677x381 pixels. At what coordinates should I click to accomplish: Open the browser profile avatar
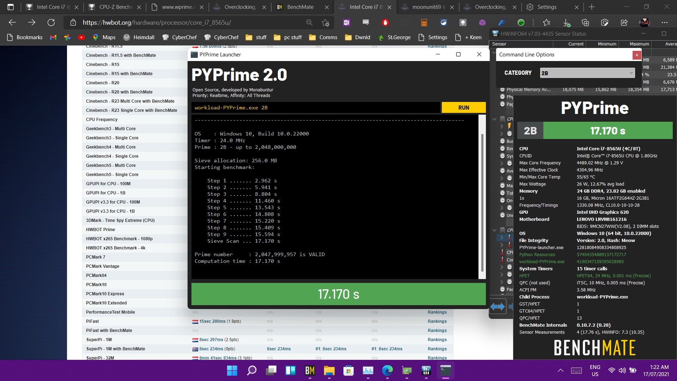[645, 23]
